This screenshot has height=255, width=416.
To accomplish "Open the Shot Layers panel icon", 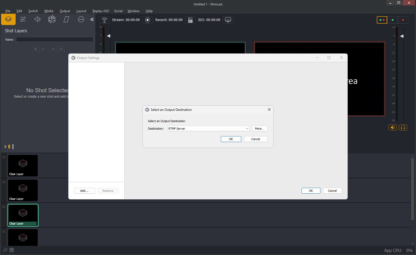I will pos(8,19).
